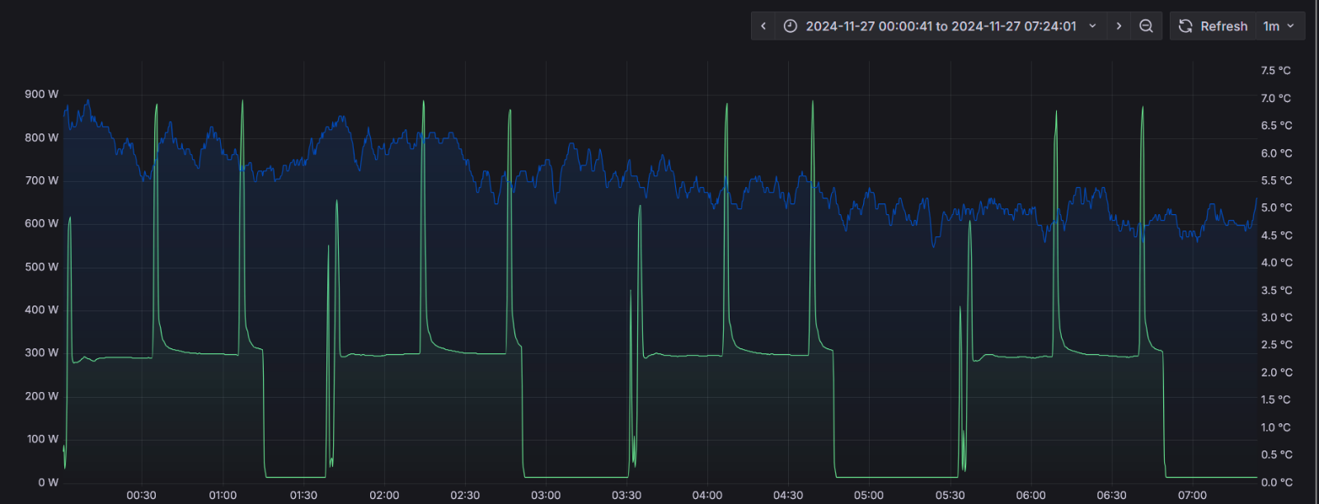The width and height of the screenshot is (1319, 504).
Task: Click the 4.0 °C axis label
Action: click(1275, 263)
